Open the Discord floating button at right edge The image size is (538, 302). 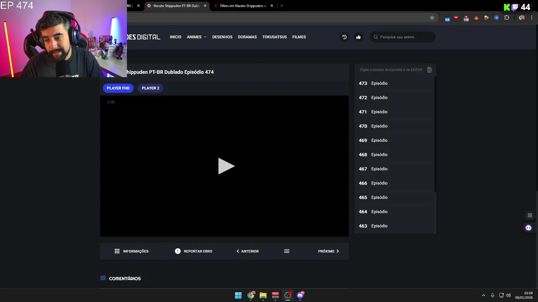[529, 228]
